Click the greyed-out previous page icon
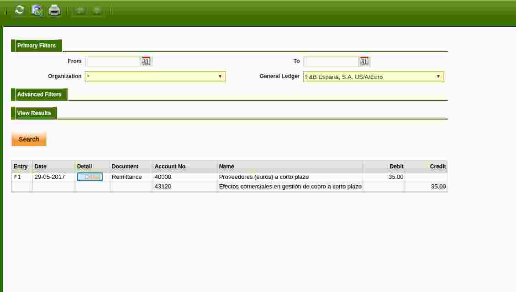Image resolution: width=516 pixels, height=292 pixels. pyautogui.click(x=79, y=10)
